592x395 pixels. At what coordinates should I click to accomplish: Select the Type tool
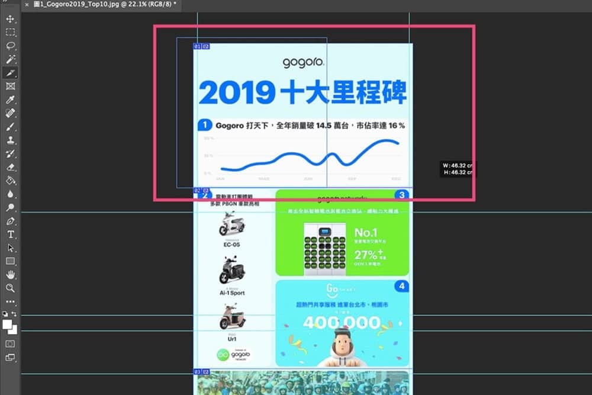click(x=10, y=235)
